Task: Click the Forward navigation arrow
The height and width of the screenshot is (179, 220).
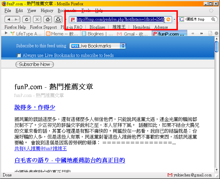Action: coord(16,19)
